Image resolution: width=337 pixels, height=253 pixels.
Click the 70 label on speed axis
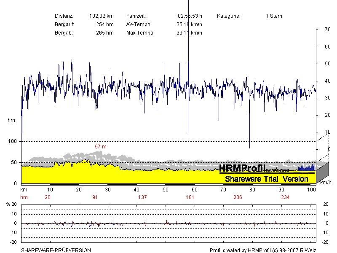[x=328, y=30]
